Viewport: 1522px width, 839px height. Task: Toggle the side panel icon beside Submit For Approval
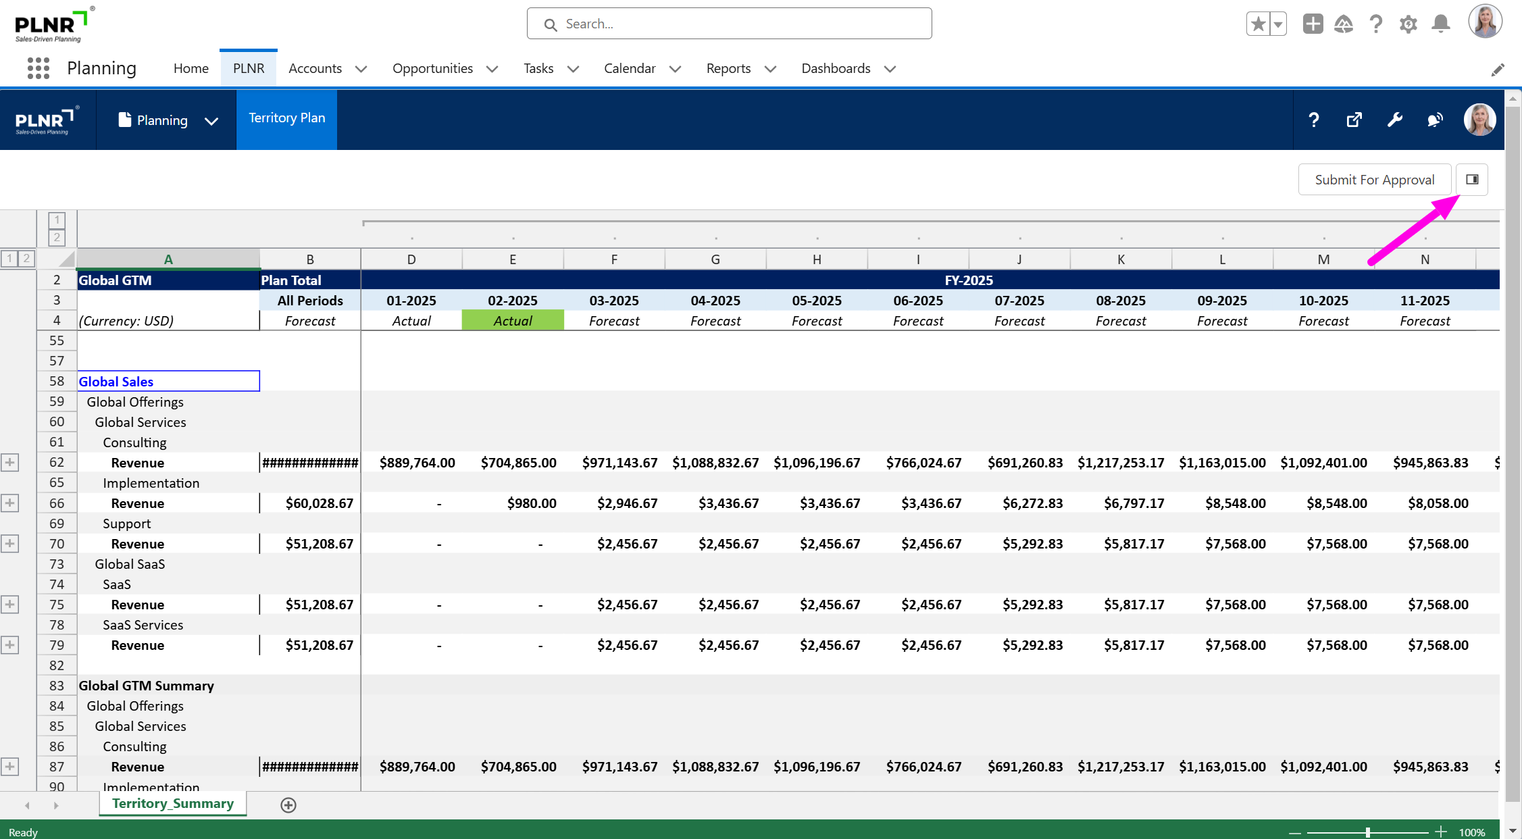tap(1472, 180)
